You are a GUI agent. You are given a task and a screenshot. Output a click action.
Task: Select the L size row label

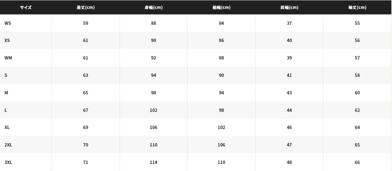(x=5, y=110)
